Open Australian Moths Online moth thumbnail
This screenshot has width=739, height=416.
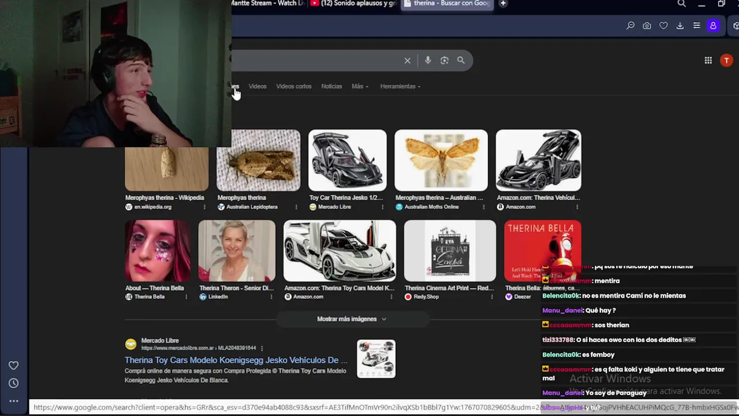[441, 160]
